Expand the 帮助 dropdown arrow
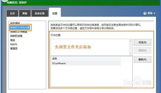 tap(154, 13)
